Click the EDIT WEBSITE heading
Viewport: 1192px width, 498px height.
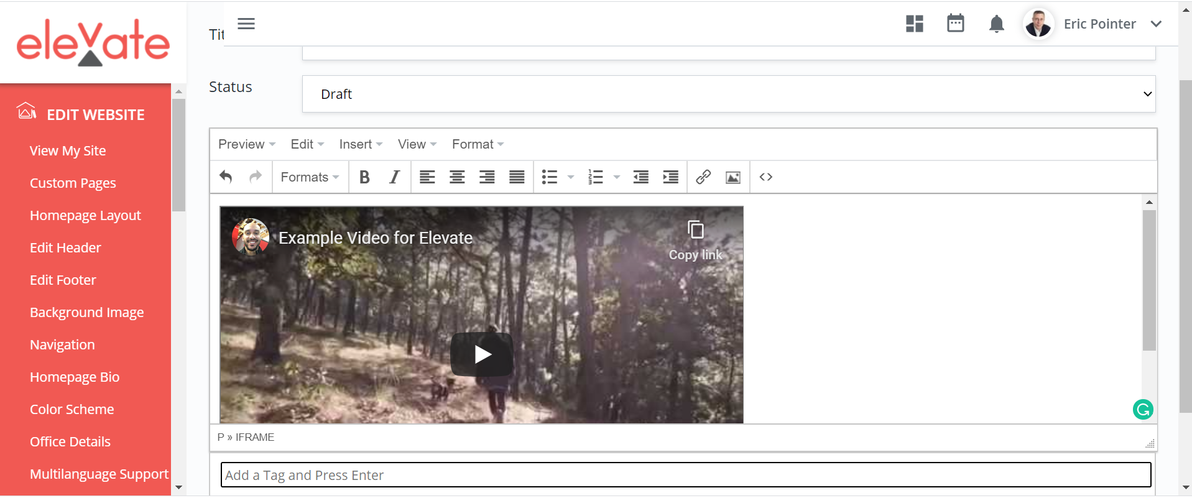96,114
